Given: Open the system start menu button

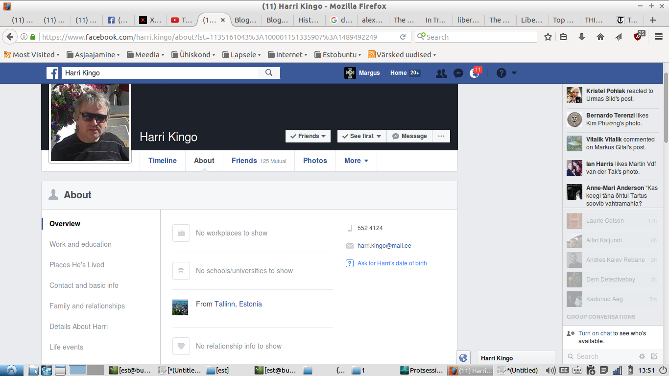Looking at the screenshot, I should 11,370.
